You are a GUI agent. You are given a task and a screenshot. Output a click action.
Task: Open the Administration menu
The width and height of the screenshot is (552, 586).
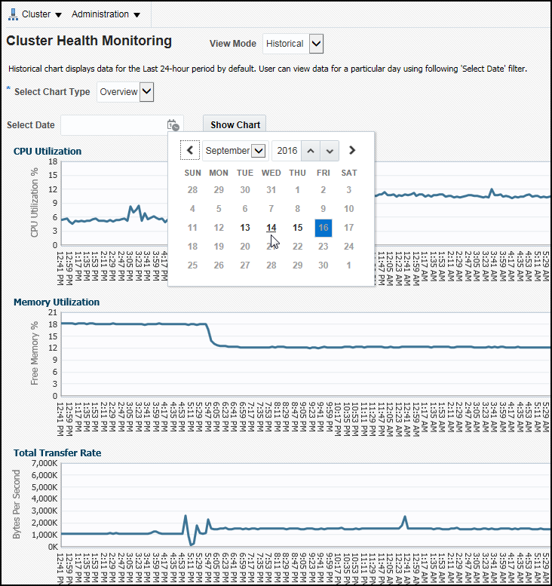(x=106, y=14)
